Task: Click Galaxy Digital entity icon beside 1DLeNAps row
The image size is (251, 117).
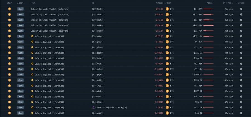Action: [32, 36]
